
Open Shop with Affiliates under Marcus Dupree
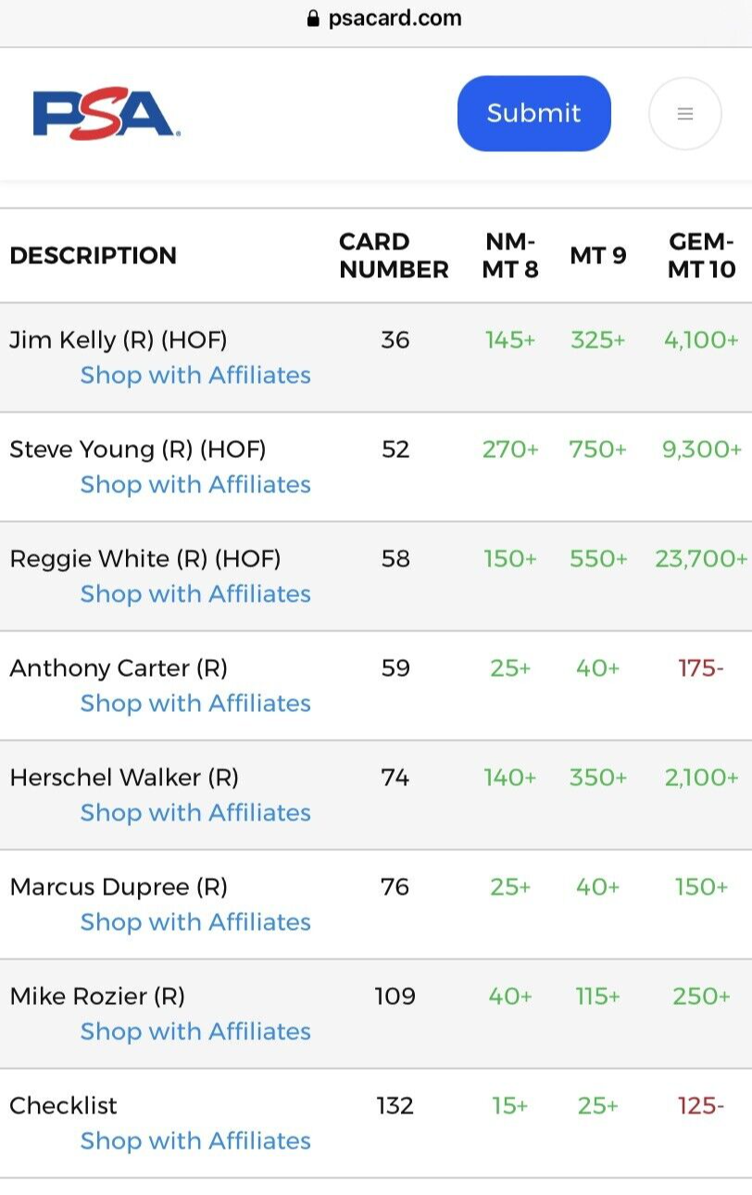tap(195, 922)
